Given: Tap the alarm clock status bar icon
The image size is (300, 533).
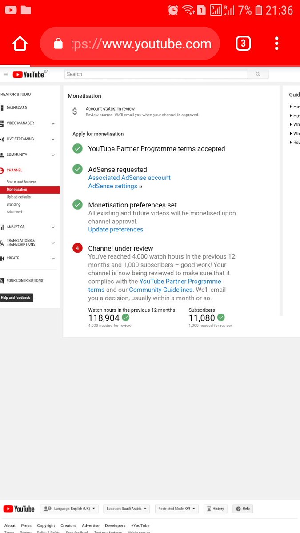Looking at the screenshot, I should 173,10.
